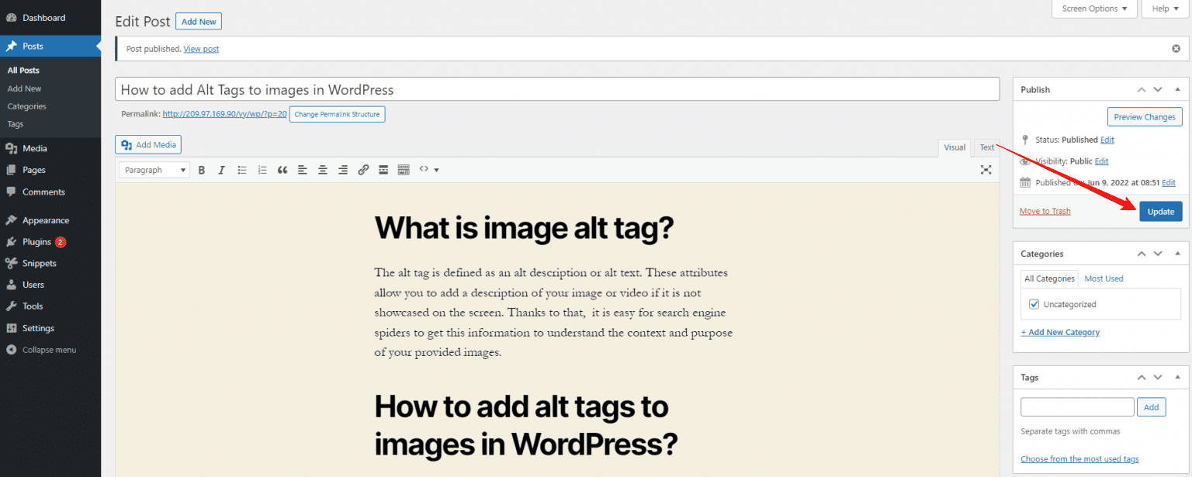The height and width of the screenshot is (477, 1192).
Task: Open the Screen Options dropdown
Action: 1093,9
